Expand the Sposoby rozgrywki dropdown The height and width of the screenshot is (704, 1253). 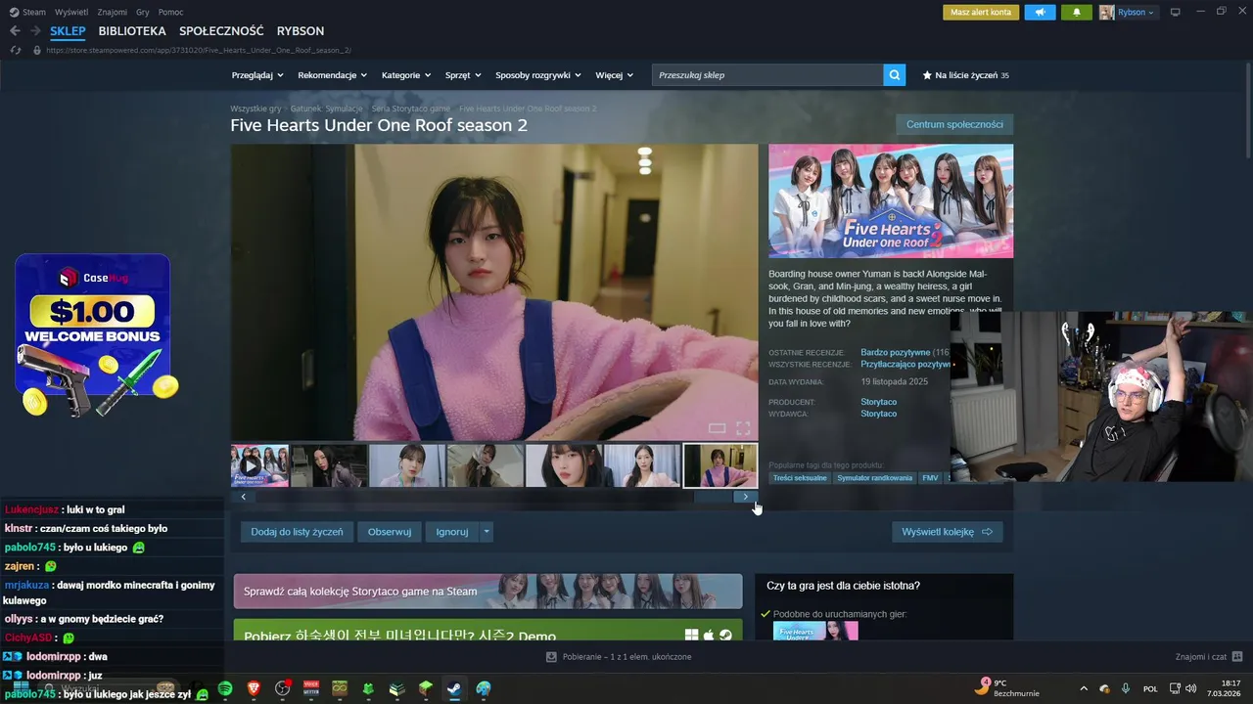[538, 75]
